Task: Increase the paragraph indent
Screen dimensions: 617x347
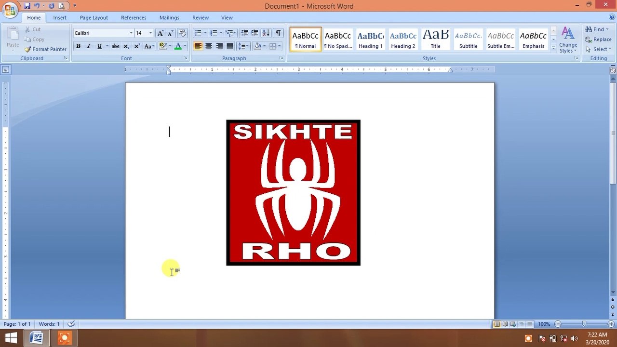Action: coord(255,33)
